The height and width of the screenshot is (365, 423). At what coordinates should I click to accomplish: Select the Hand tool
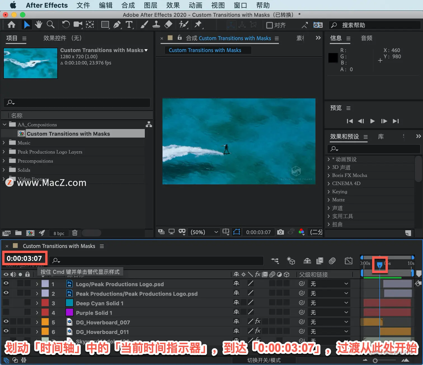click(39, 25)
